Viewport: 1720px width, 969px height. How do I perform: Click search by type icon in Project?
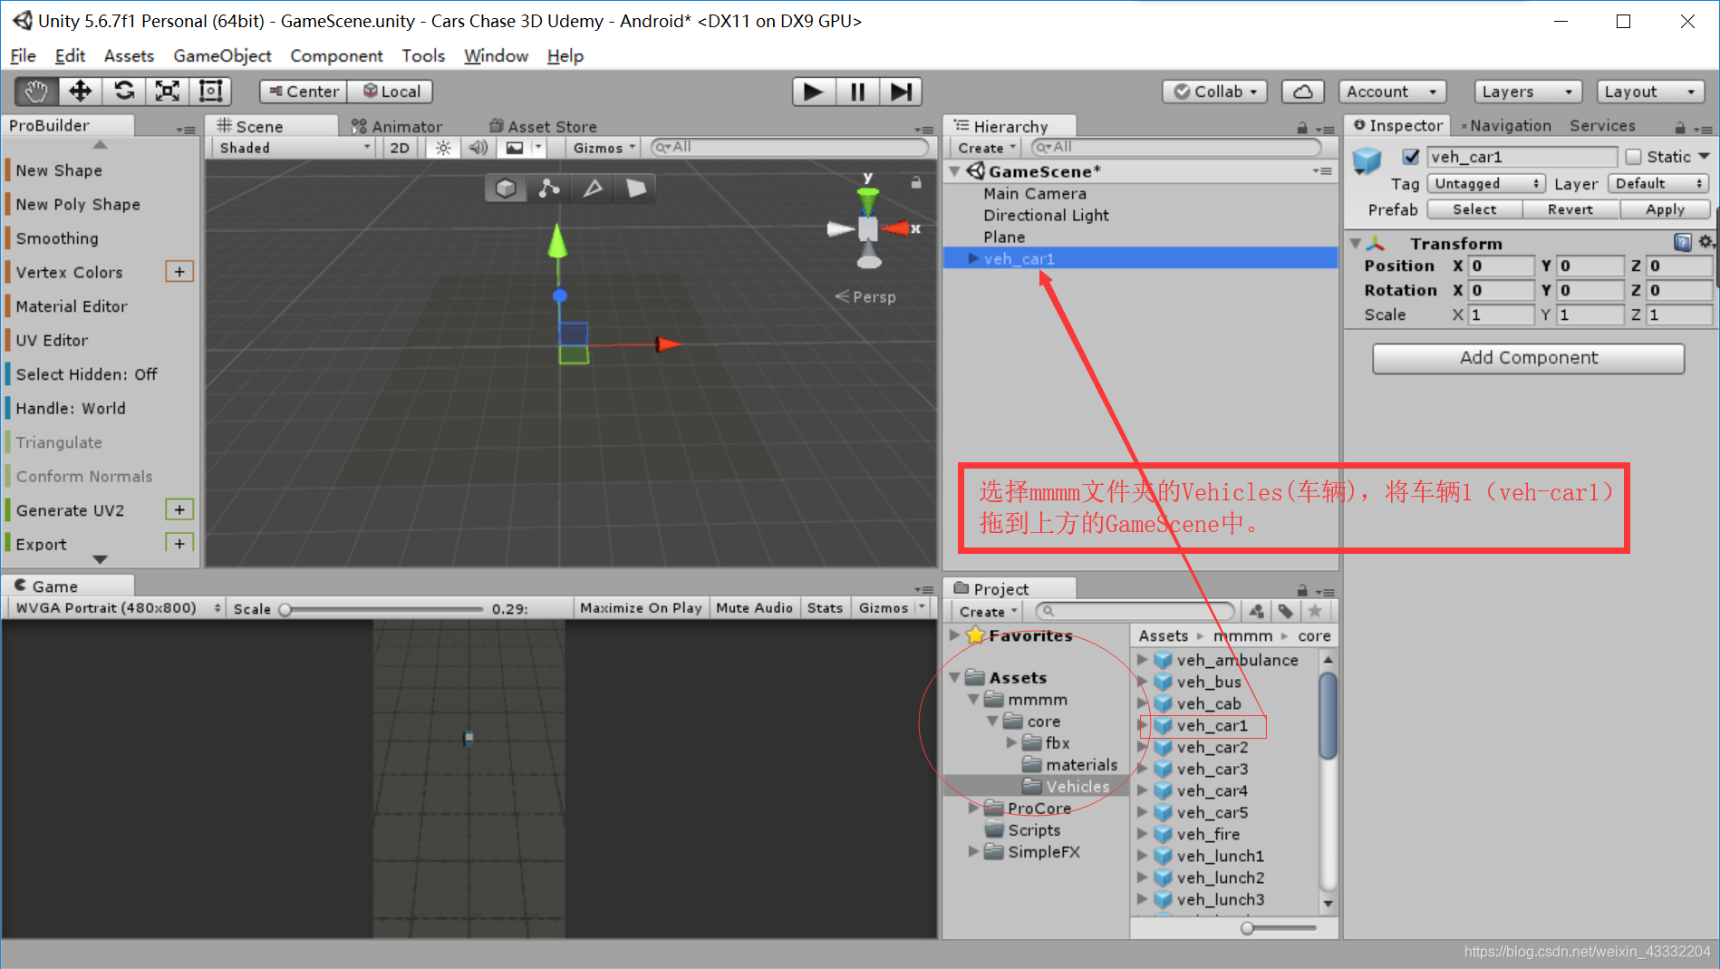pyautogui.click(x=1257, y=611)
